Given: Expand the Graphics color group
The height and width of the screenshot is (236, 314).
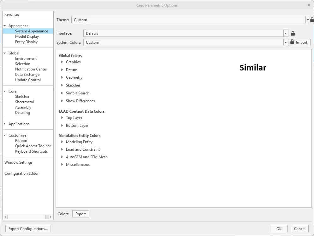Looking at the screenshot, I should tap(62, 62).
